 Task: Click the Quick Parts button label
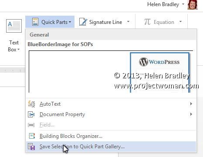(54, 22)
